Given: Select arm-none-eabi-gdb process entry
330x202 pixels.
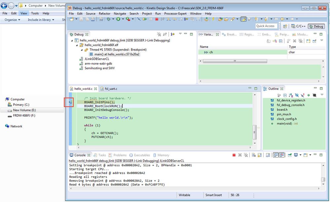Looking at the screenshot, I should (96, 63).
